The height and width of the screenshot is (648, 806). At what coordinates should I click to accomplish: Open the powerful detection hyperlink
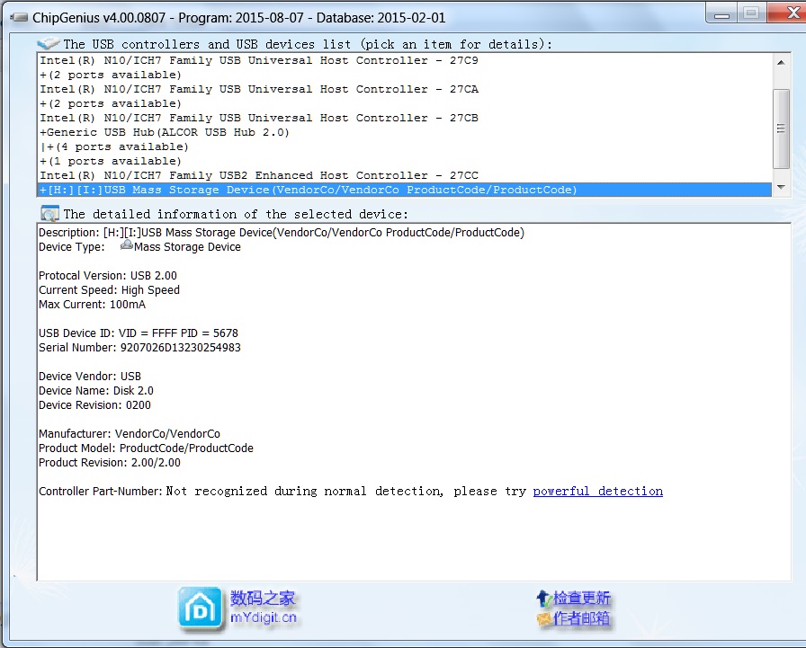598,492
